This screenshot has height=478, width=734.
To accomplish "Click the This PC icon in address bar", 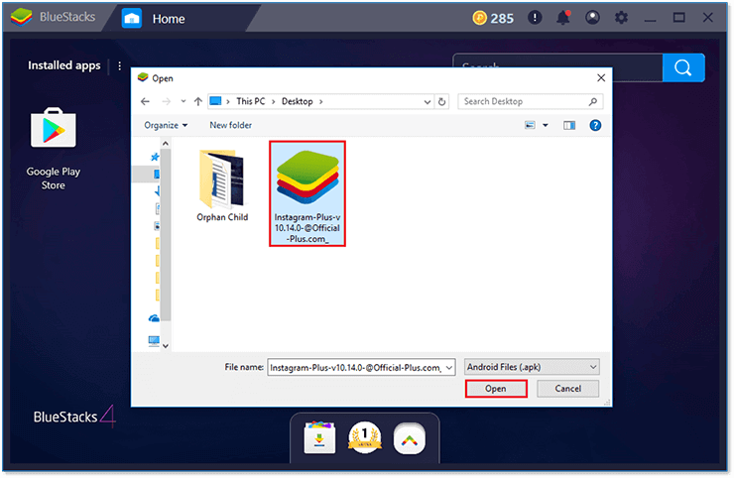I will tap(215, 101).
